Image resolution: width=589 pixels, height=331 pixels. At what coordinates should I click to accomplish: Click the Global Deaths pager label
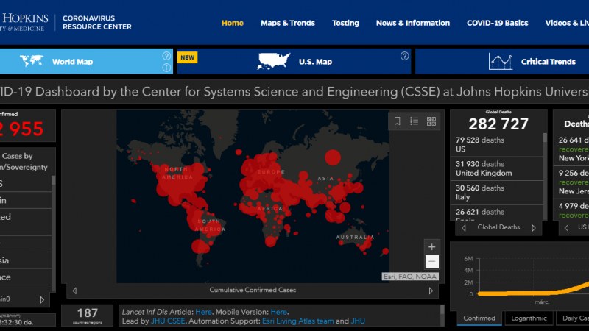tap(498, 227)
